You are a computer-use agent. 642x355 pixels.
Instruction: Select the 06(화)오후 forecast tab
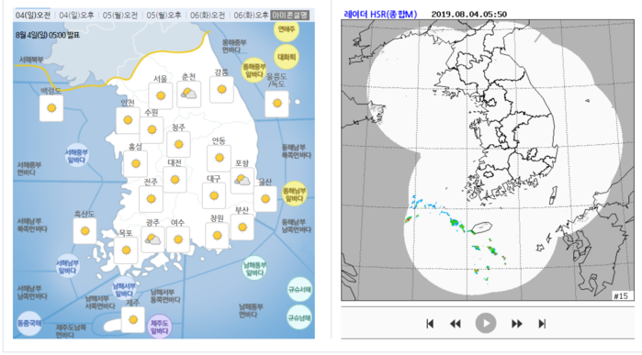[251, 15]
